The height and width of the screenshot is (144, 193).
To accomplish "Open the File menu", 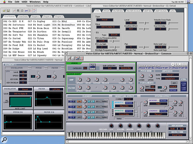I will [10, 2].
